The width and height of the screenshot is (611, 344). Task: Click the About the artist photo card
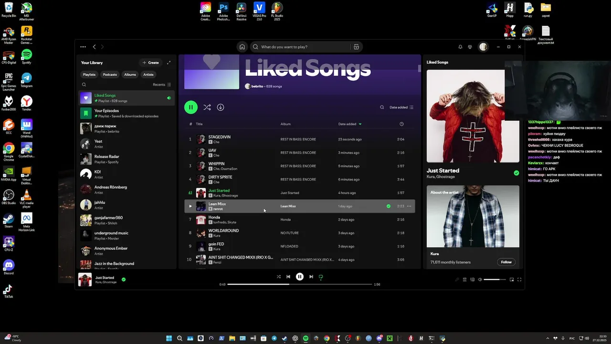[473, 216]
